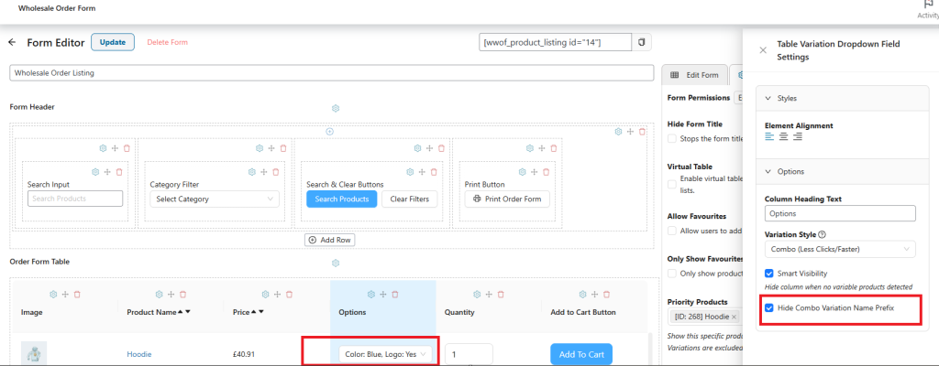Go back using the arrow beside Form Editor
Viewport: 939px width, 366px height.
[x=12, y=42]
